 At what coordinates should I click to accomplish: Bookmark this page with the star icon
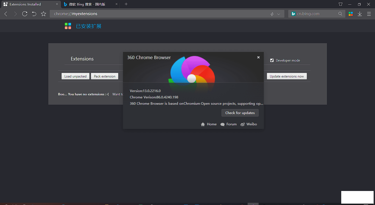tap(43, 14)
